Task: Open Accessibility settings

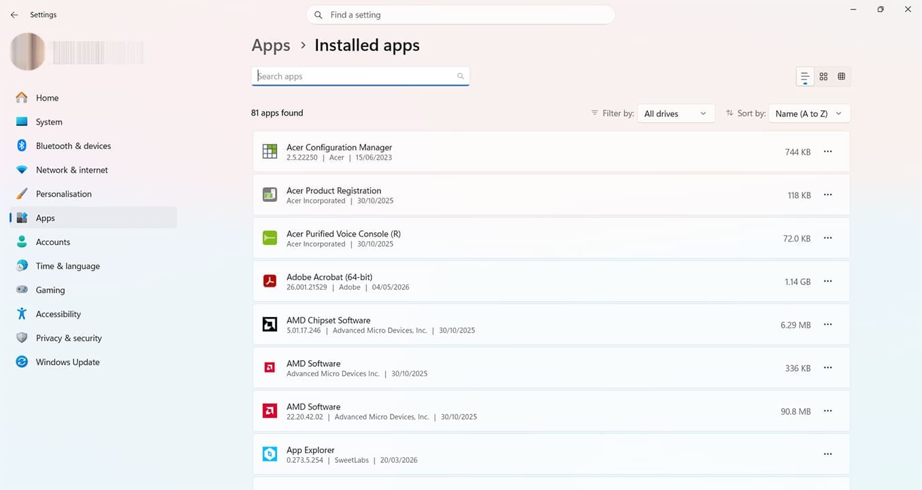Action: pyautogui.click(x=93, y=314)
